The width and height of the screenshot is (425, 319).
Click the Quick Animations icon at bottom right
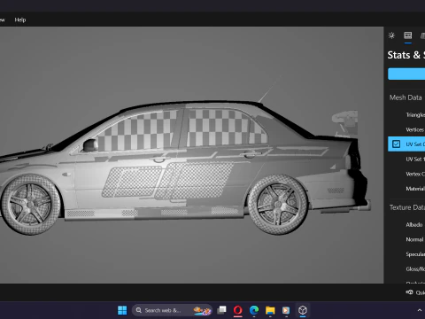click(x=409, y=292)
